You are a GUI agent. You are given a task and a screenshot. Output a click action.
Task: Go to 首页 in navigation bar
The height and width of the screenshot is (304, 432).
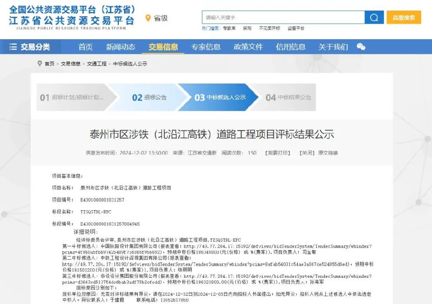[86, 47]
